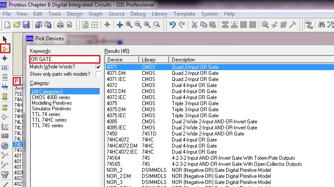
Task: Sort results by Device column header
Action: coord(122,59)
